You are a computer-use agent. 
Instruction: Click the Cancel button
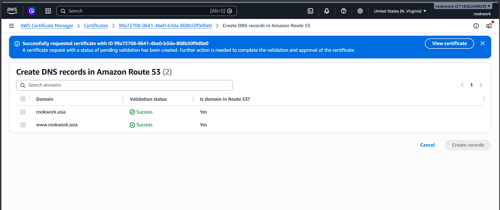coord(428,145)
